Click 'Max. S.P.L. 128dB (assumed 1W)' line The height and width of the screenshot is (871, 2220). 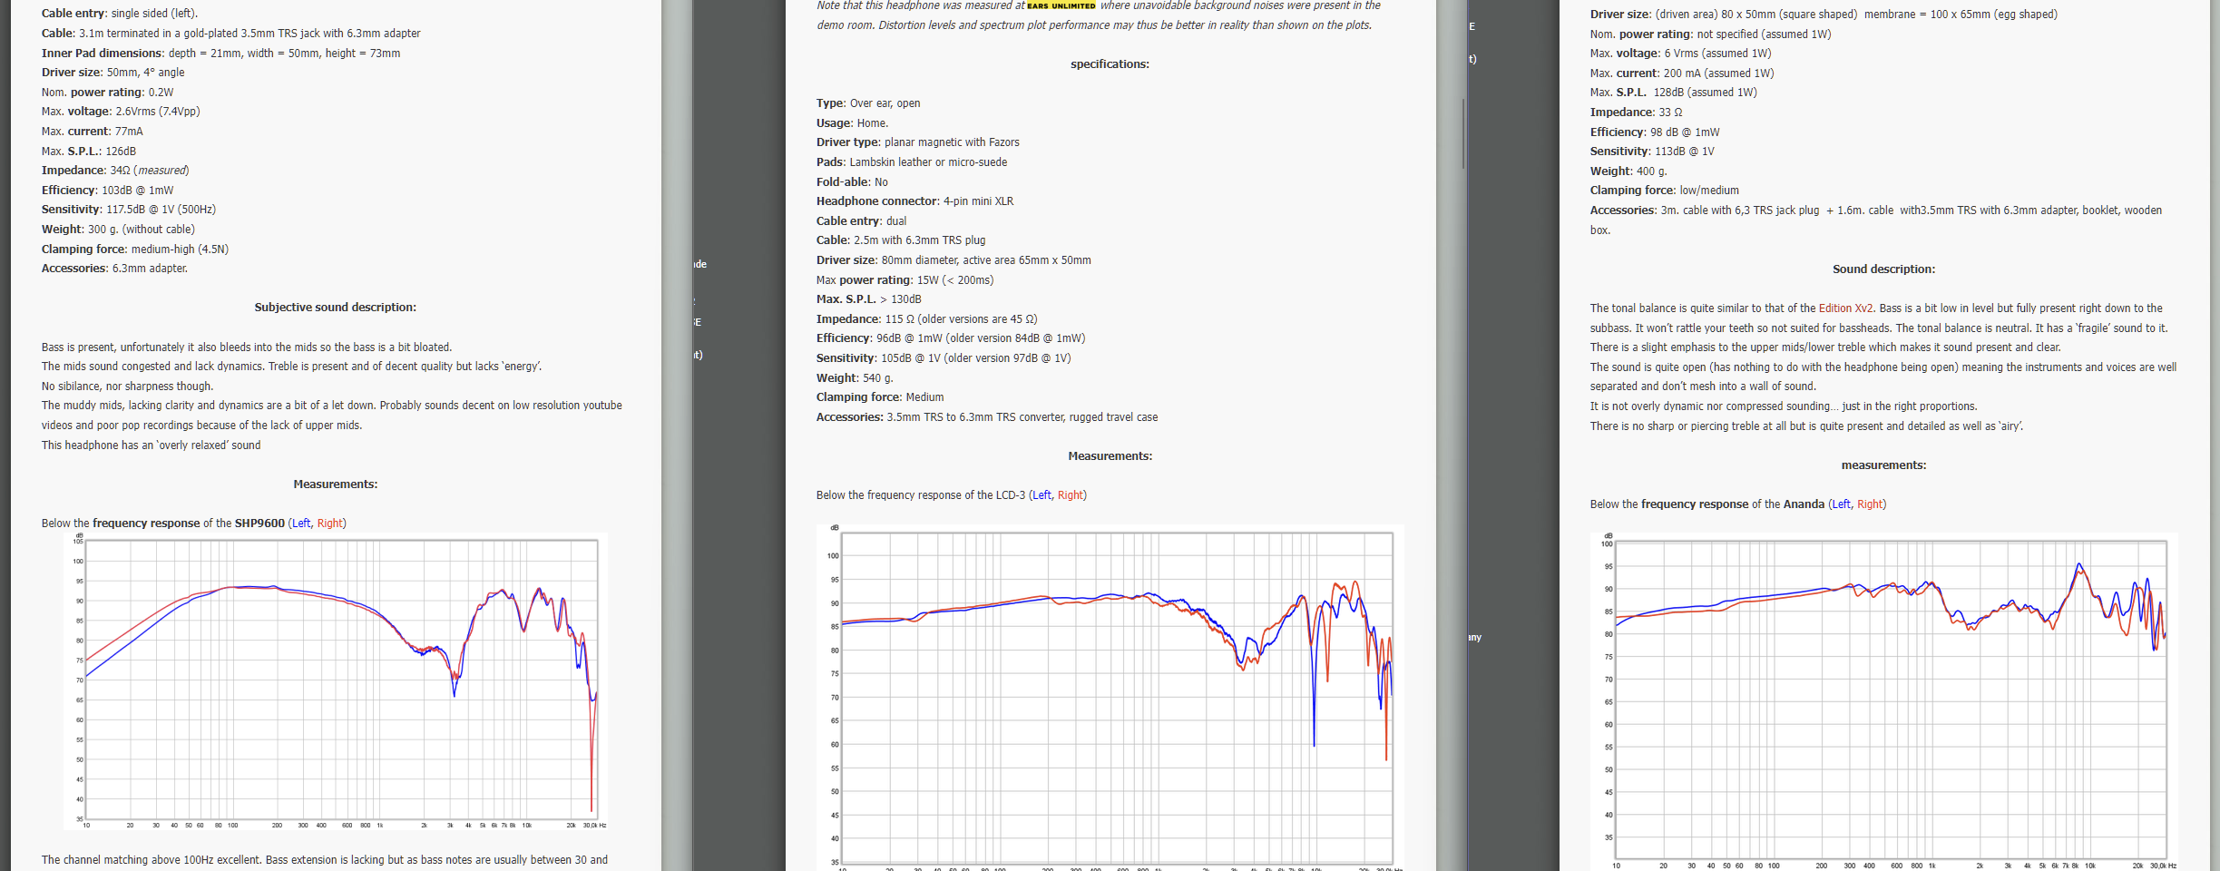coord(1673,93)
